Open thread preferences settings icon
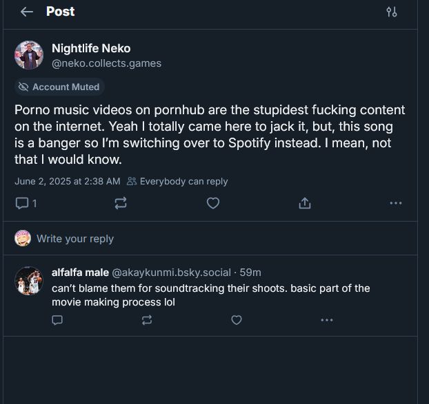 pyautogui.click(x=392, y=12)
